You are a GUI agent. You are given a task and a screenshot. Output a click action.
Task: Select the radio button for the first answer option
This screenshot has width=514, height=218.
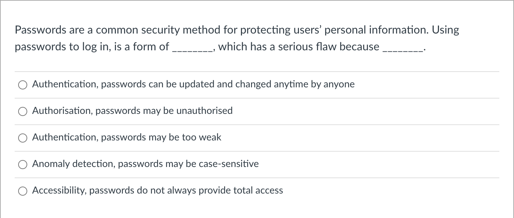pos(23,85)
